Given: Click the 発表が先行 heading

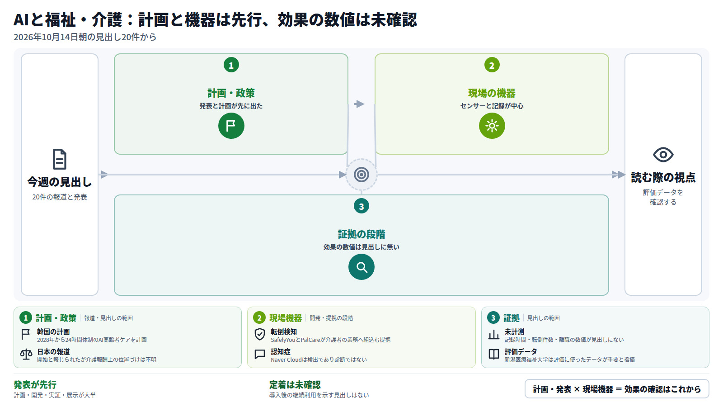Looking at the screenshot, I should pyautogui.click(x=35, y=385).
